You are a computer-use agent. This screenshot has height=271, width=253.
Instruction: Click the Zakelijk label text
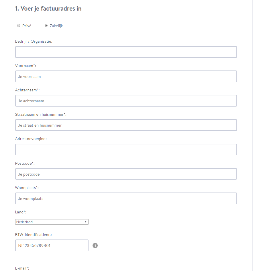point(56,26)
